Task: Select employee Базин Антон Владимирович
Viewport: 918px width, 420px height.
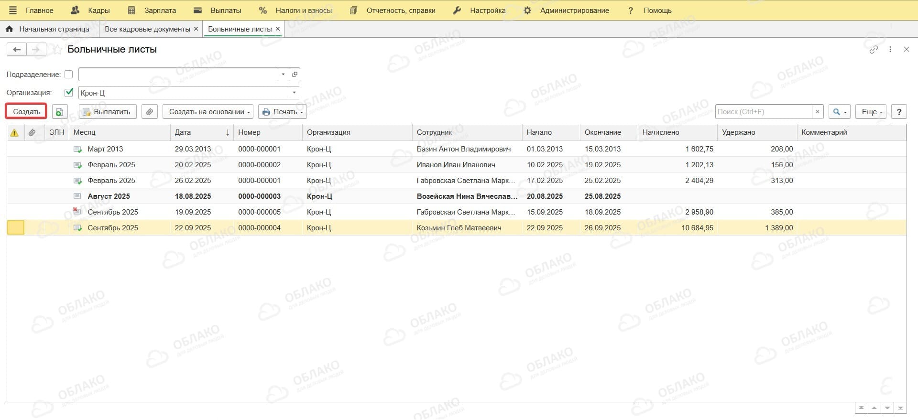Action: [x=463, y=149]
